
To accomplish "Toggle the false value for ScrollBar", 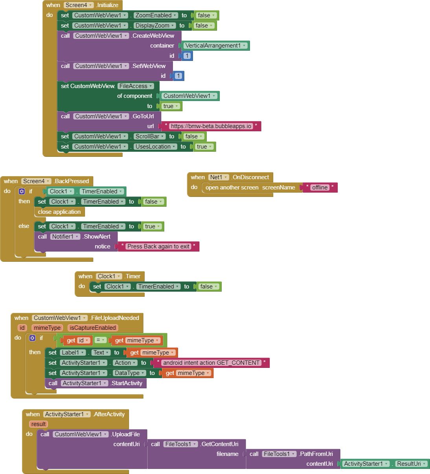I will tap(194, 136).
